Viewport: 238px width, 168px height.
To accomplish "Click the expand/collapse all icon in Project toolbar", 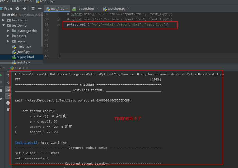I will click(x=24, y=8).
